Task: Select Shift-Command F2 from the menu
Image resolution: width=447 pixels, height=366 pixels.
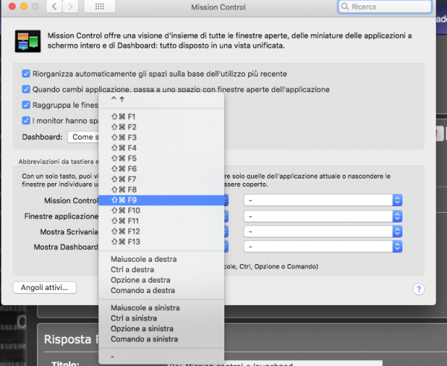Action: tap(162, 127)
